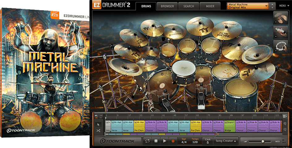Click bar 89 on the timeline ruler
The height and width of the screenshot is (148, 292).
coord(231,116)
